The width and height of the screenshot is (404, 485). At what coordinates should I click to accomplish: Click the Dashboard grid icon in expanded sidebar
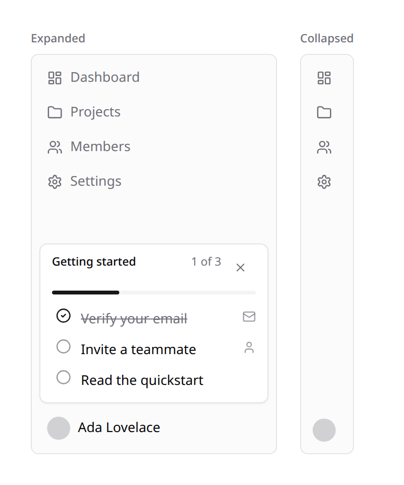pyautogui.click(x=55, y=78)
